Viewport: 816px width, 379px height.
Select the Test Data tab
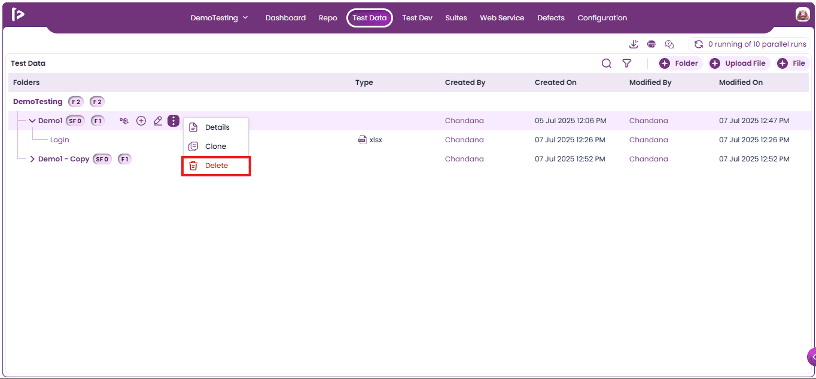tap(370, 18)
